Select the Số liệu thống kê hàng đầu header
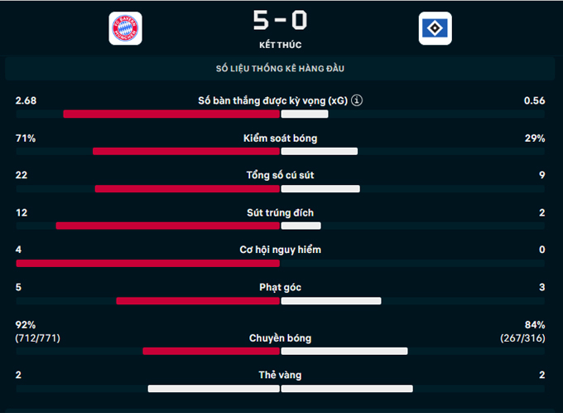The width and height of the screenshot is (563, 413). tap(280, 68)
